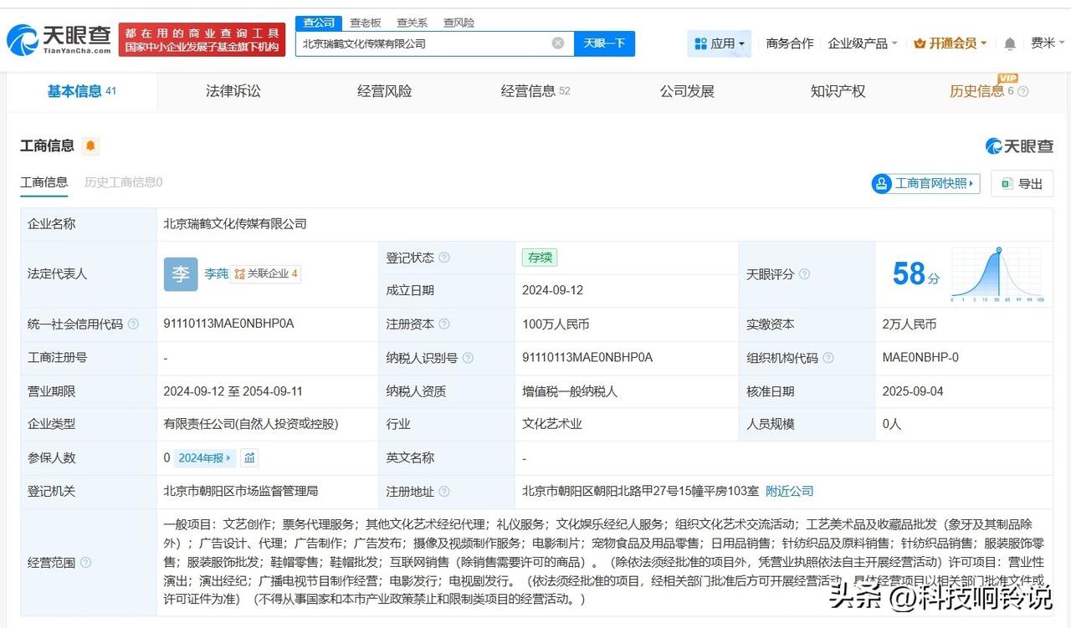Click the help icon beside 统一社会信用代码
This screenshot has width=1071, height=628.
coord(133,324)
